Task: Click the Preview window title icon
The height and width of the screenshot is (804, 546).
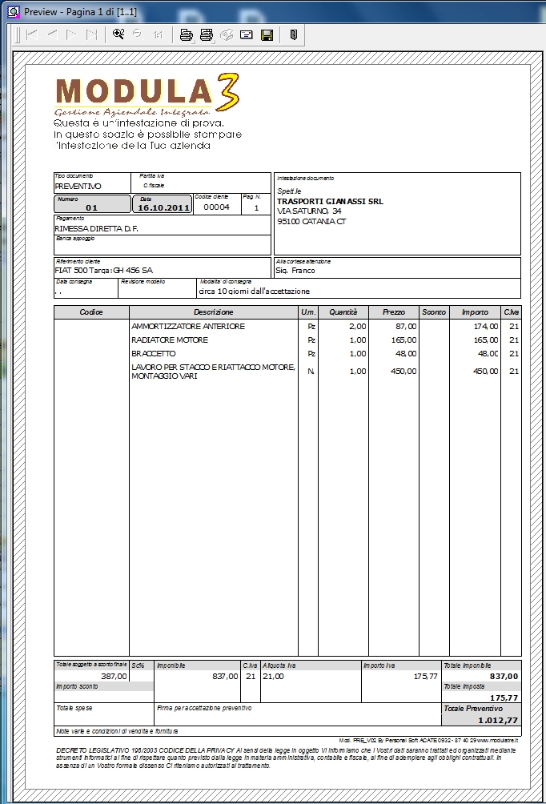Action: coord(12,11)
